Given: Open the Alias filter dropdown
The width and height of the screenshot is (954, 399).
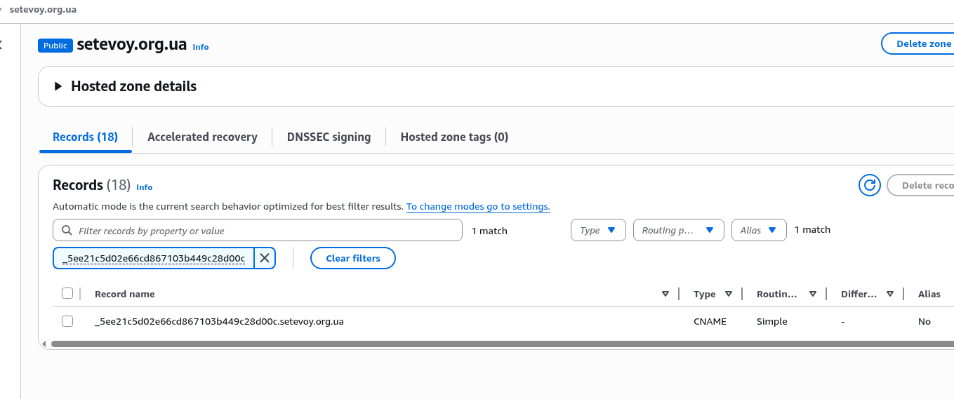Looking at the screenshot, I should click(x=758, y=230).
